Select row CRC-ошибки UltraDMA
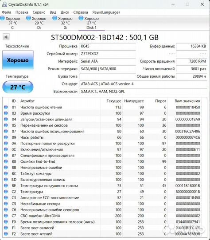This screenshot has width=210, height=240. pos(102,216)
